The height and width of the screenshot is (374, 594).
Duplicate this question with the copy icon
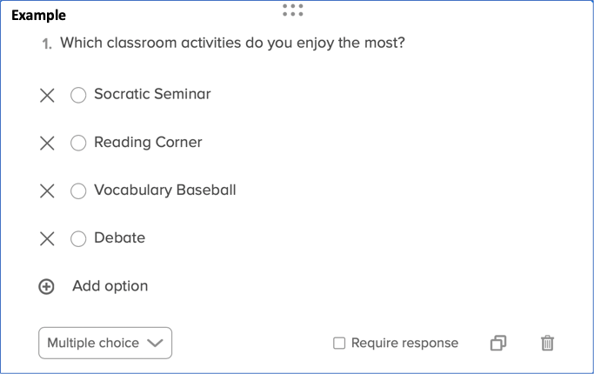pos(498,344)
